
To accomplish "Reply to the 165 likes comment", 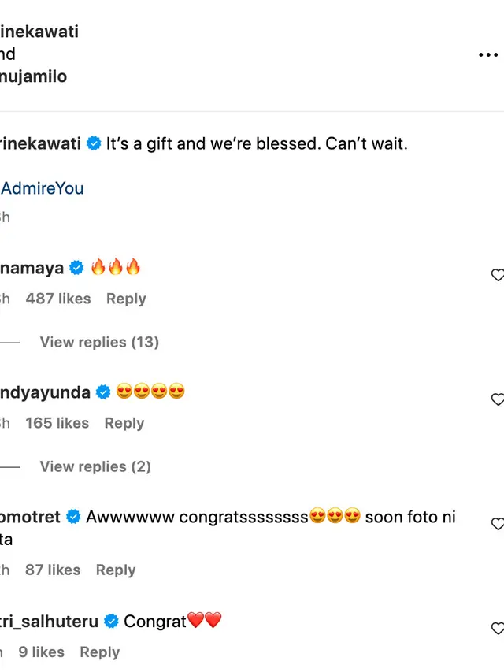I will (124, 423).
